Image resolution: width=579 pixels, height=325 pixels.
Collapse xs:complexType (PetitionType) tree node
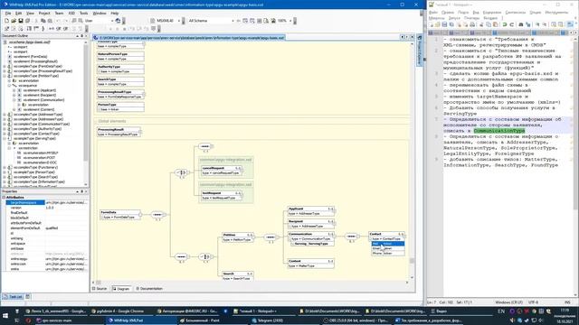(5, 76)
